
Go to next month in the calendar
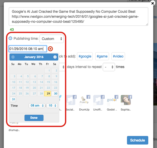(x=55, y=57)
